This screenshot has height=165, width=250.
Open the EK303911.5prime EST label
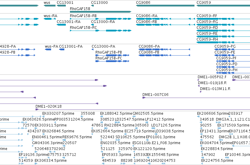(51, 125)
